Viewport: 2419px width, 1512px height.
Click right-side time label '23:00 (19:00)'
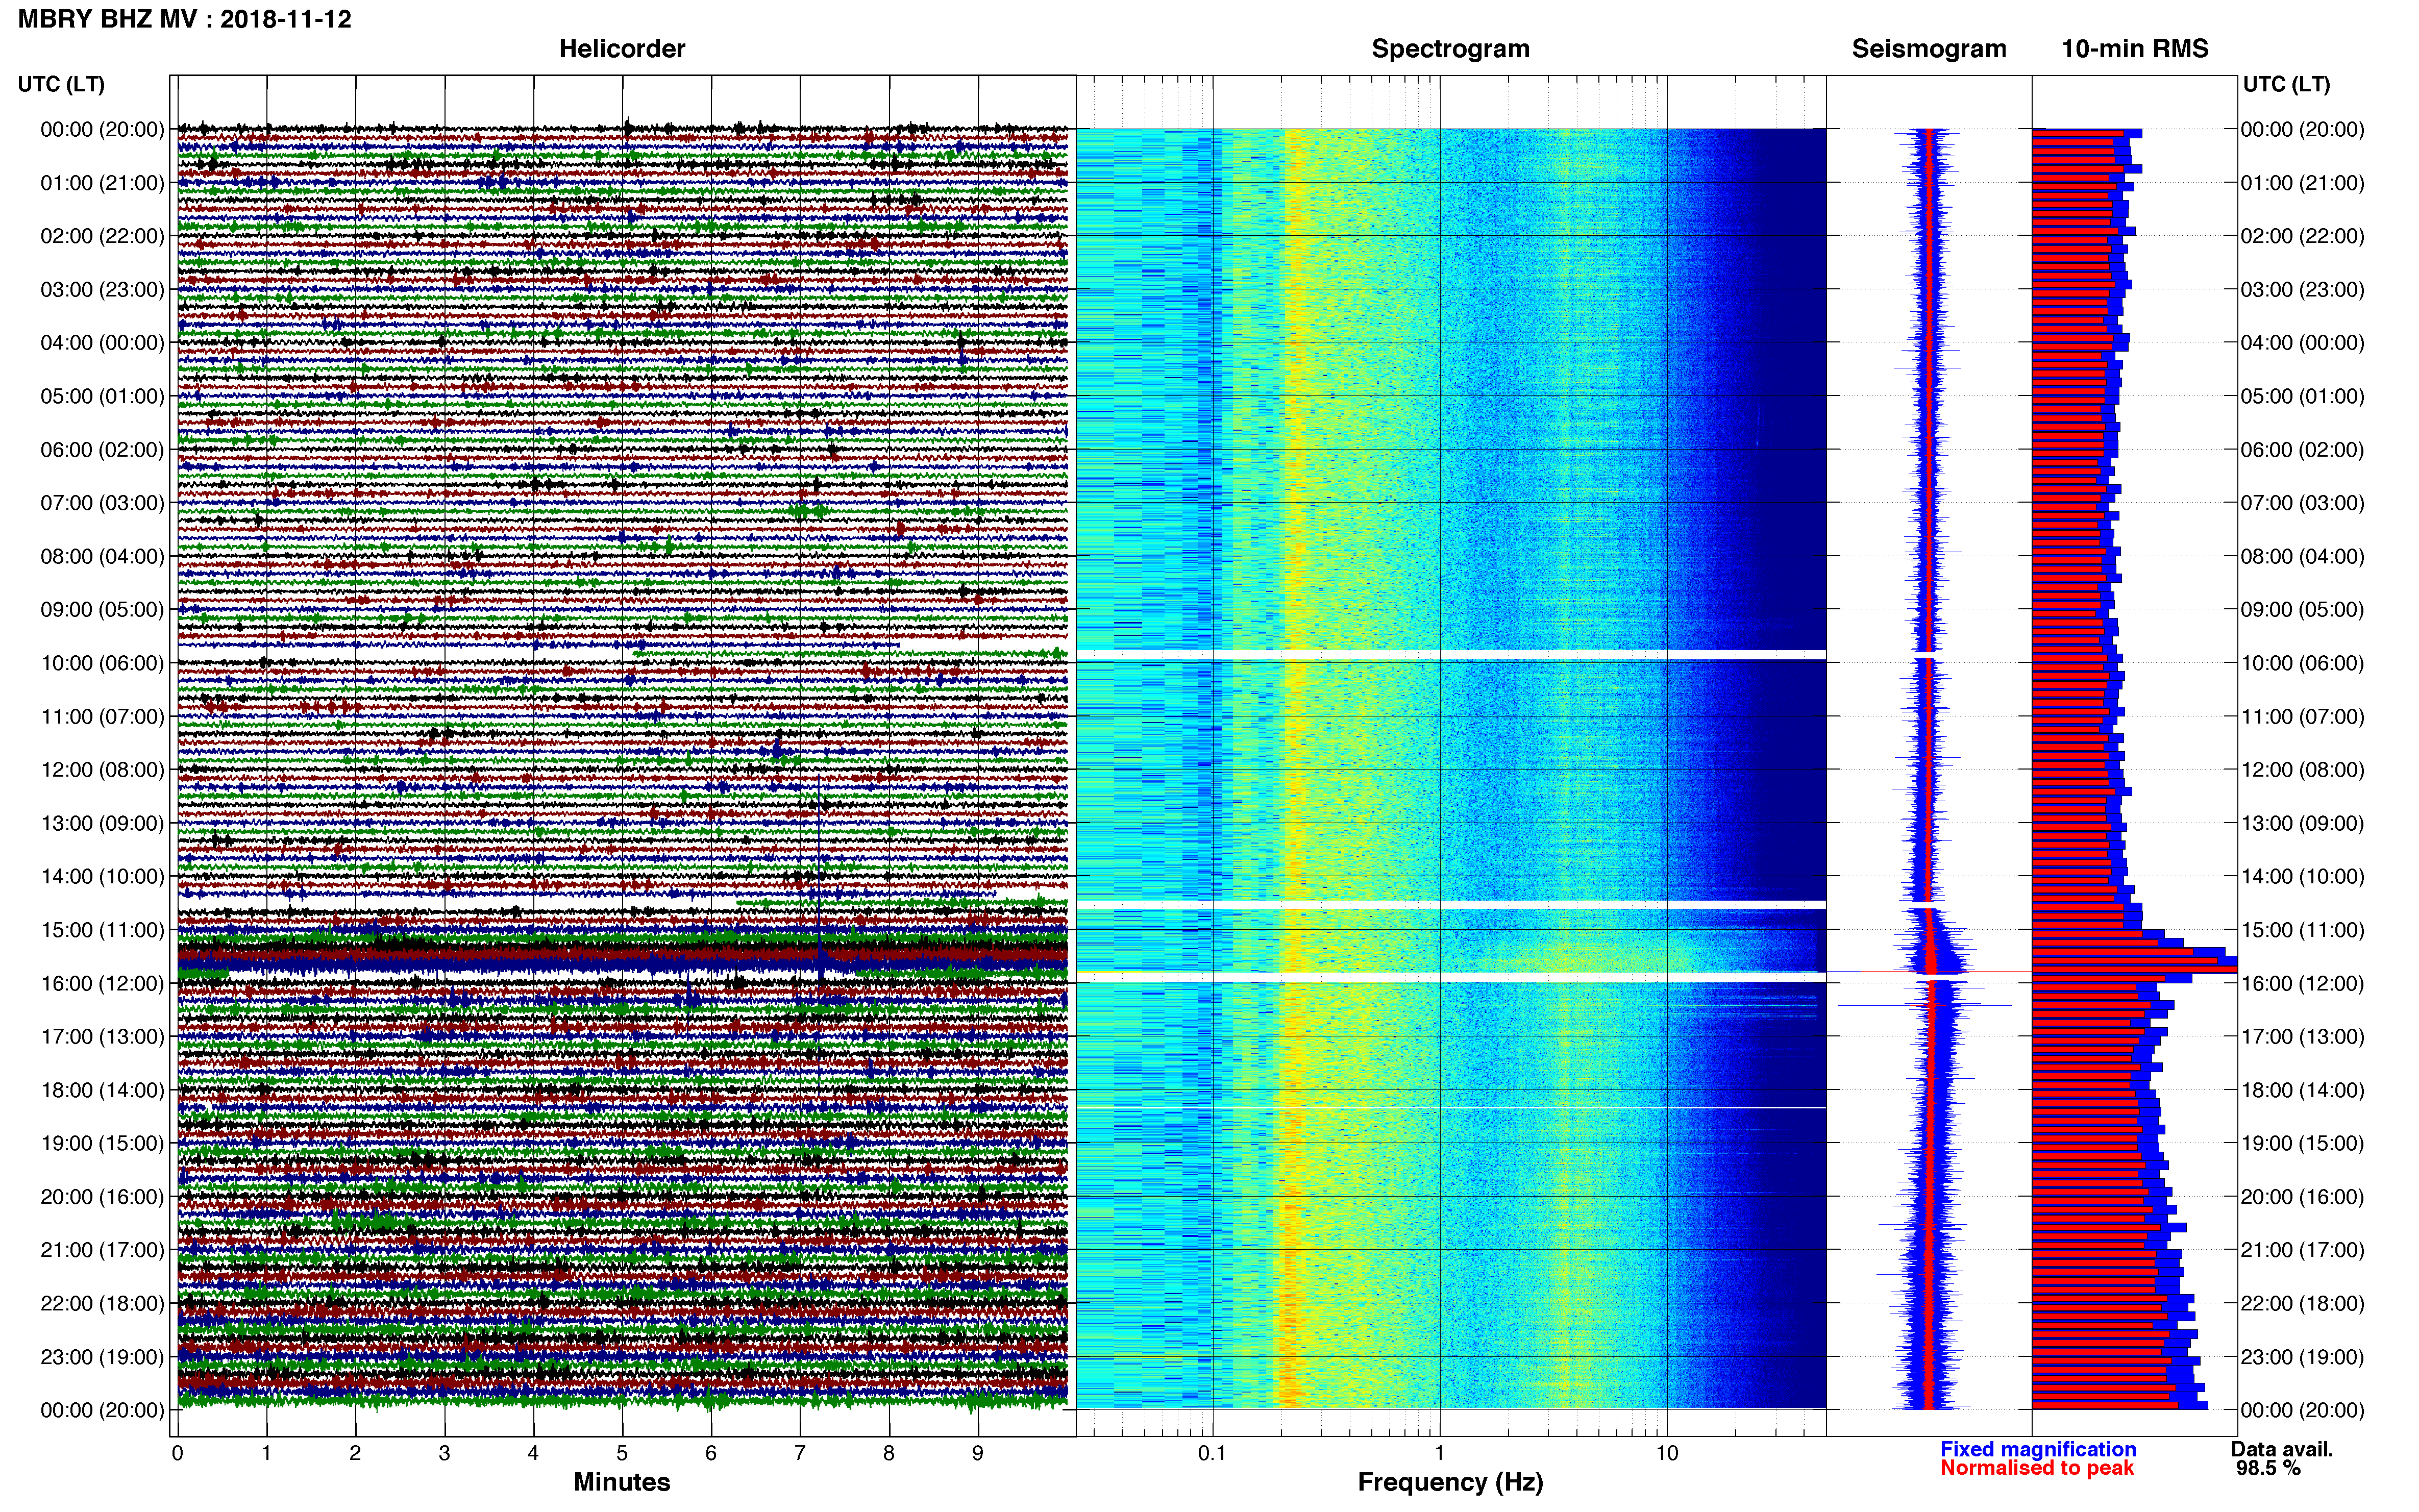pyautogui.click(x=2302, y=1357)
